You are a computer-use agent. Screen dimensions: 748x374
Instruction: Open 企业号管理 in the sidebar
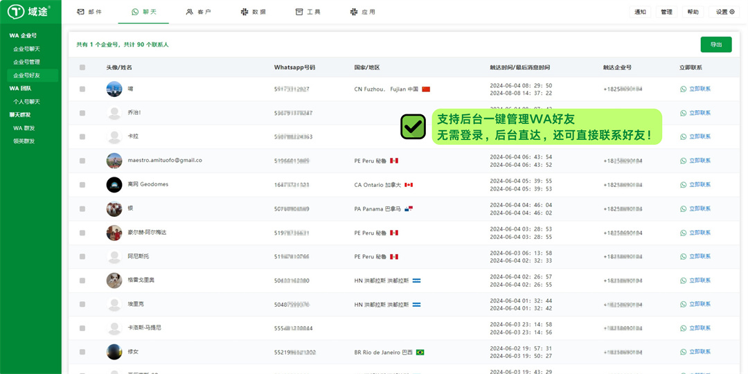(26, 62)
